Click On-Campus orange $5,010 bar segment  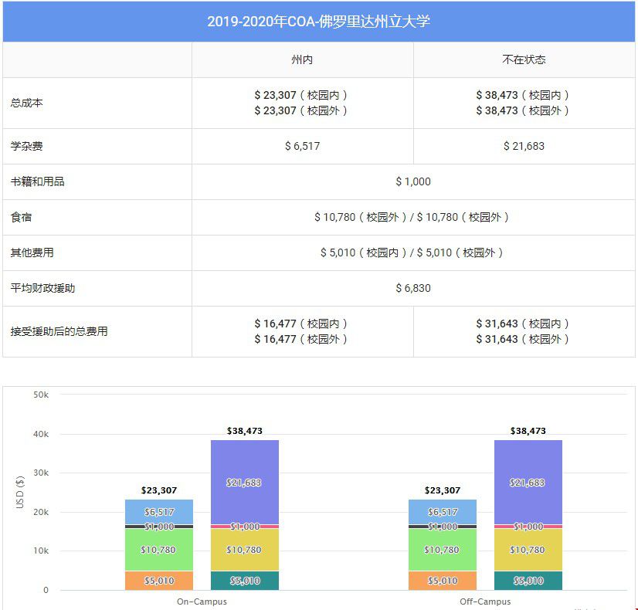[159, 581]
